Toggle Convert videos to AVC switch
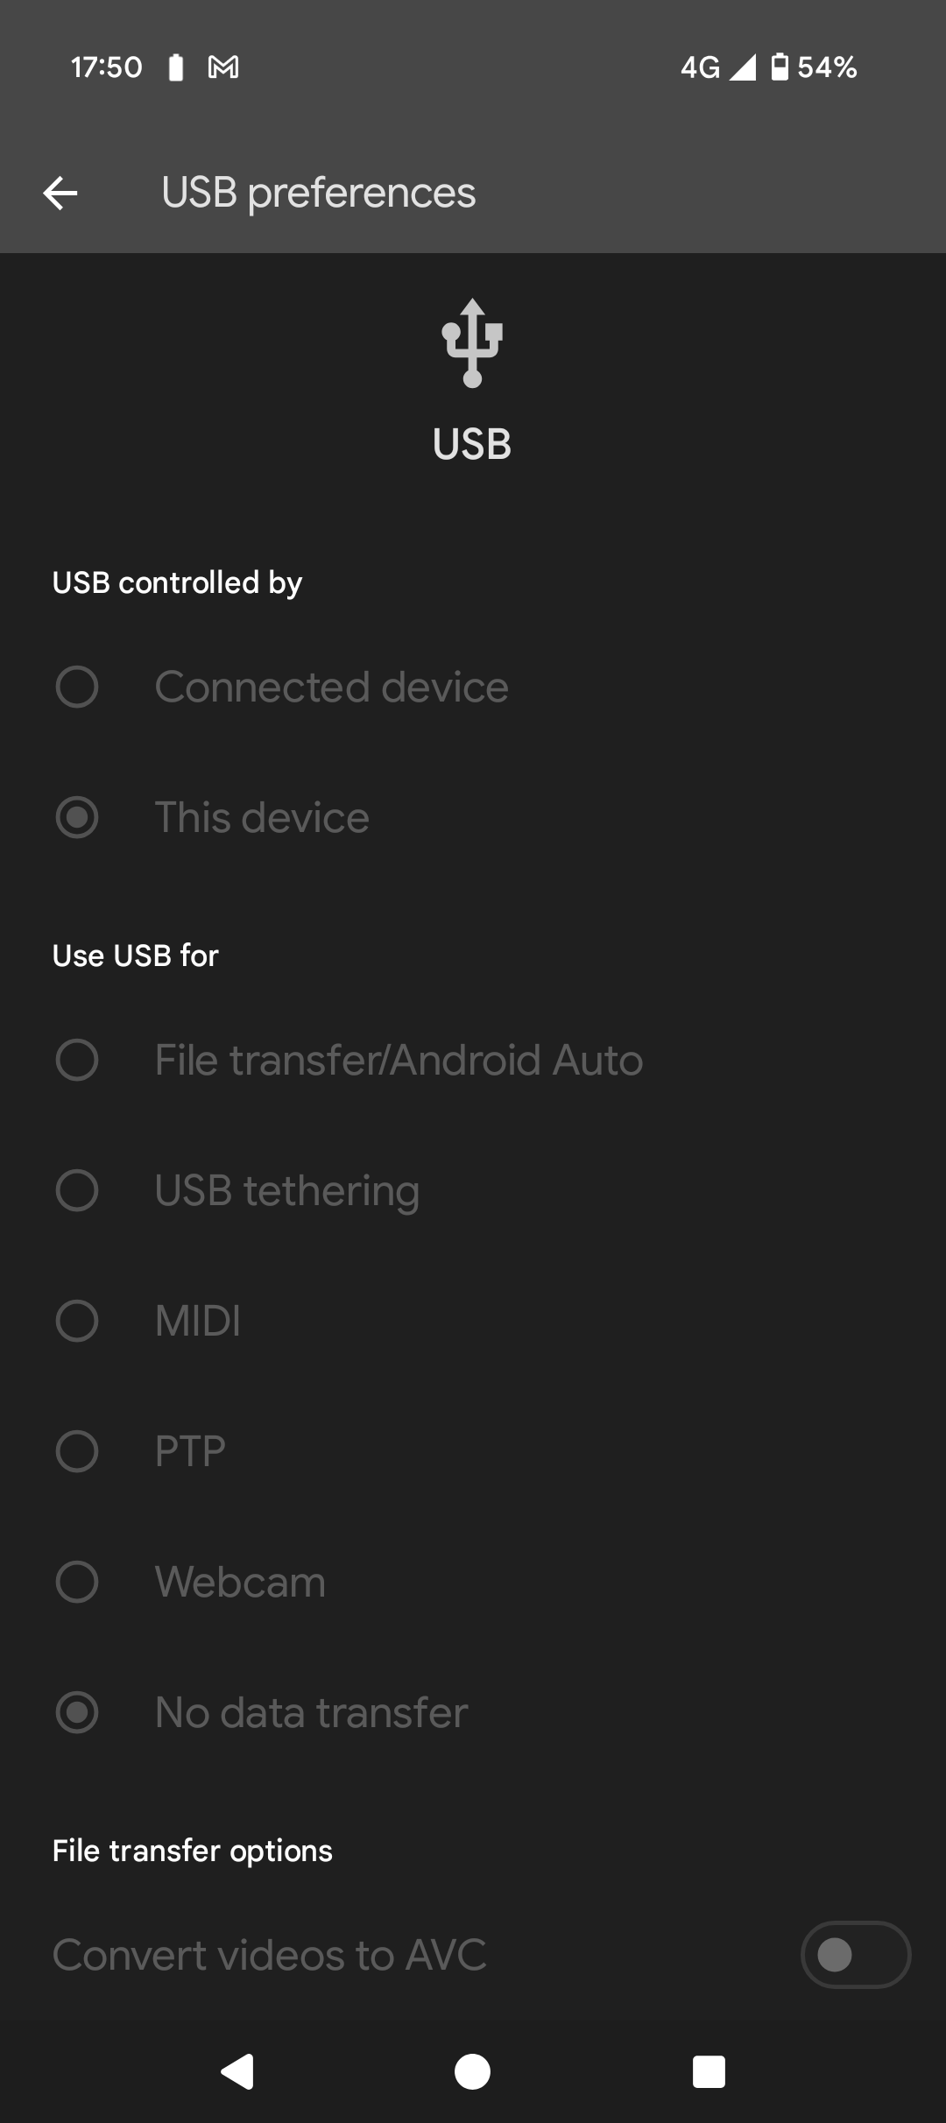 (x=855, y=1955)
